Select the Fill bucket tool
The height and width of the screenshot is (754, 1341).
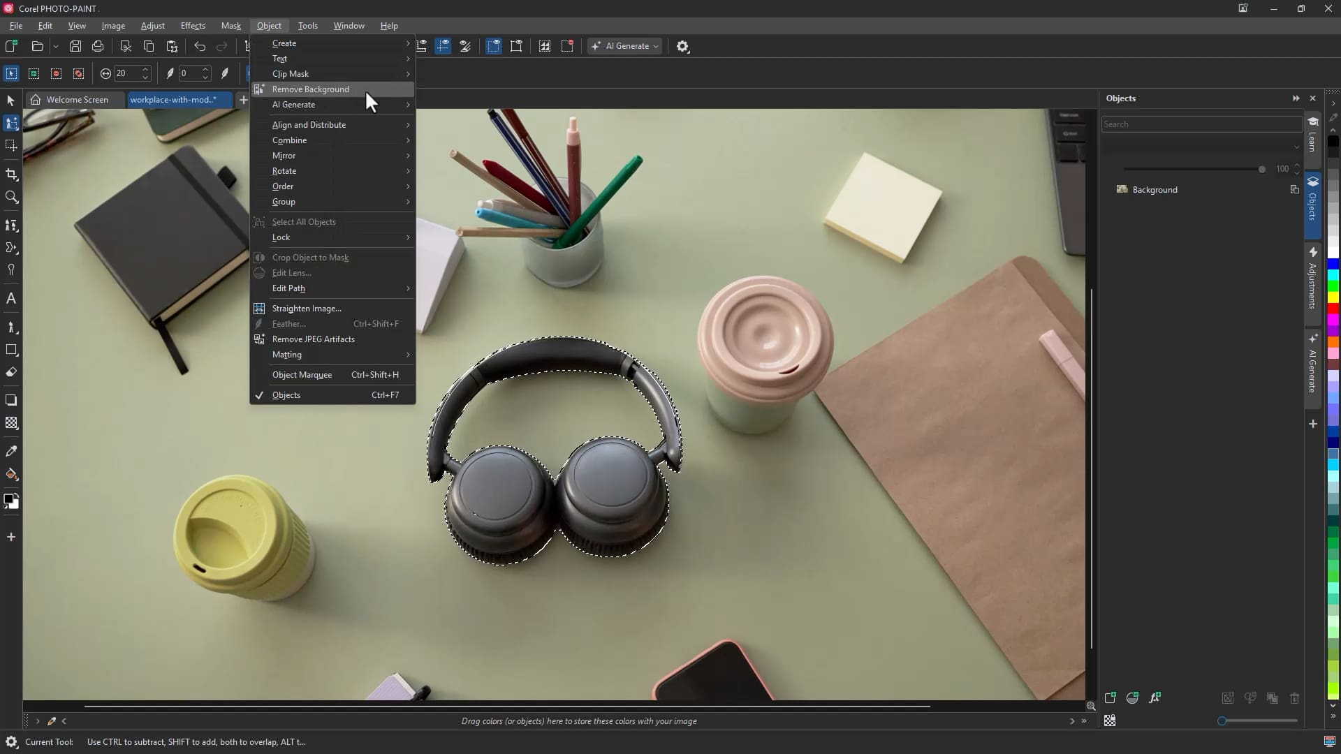pos(11,474)
